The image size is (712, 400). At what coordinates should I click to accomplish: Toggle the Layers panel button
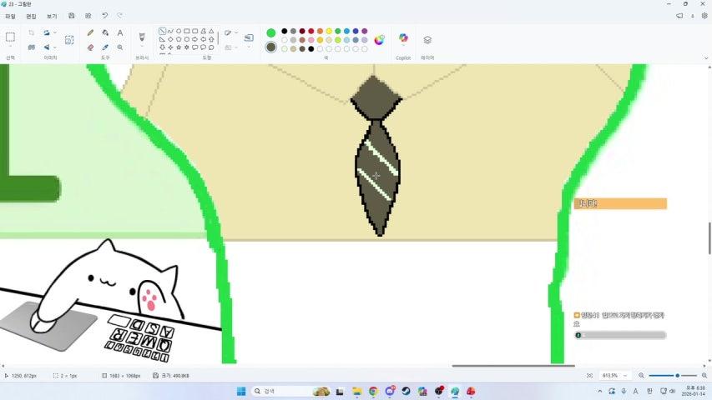[x=427, y=40]
